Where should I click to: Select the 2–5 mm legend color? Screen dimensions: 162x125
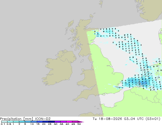(x=22, y=122)
